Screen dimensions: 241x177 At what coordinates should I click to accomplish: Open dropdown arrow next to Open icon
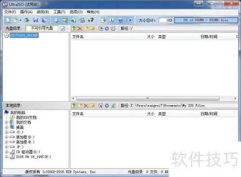point(20,20)
